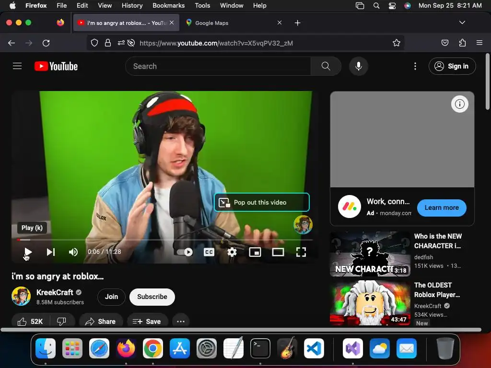The height and width of the screenshot is (368, 491).
Task: Open the Tools menu
Action: tap(202, 5)
